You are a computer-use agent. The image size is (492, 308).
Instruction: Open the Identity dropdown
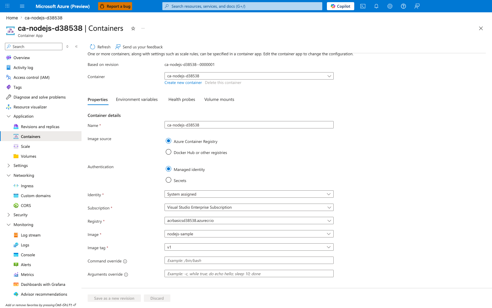coord(249,194)
